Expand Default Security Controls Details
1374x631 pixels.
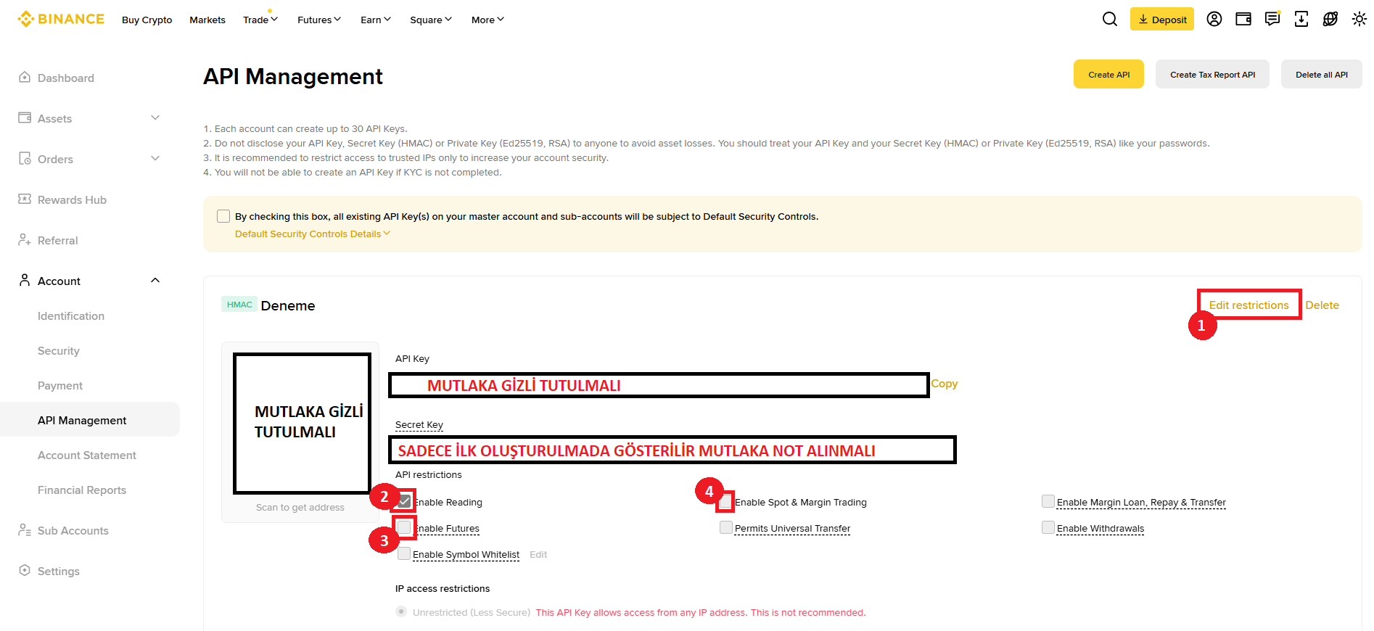[x=312, y=234]
